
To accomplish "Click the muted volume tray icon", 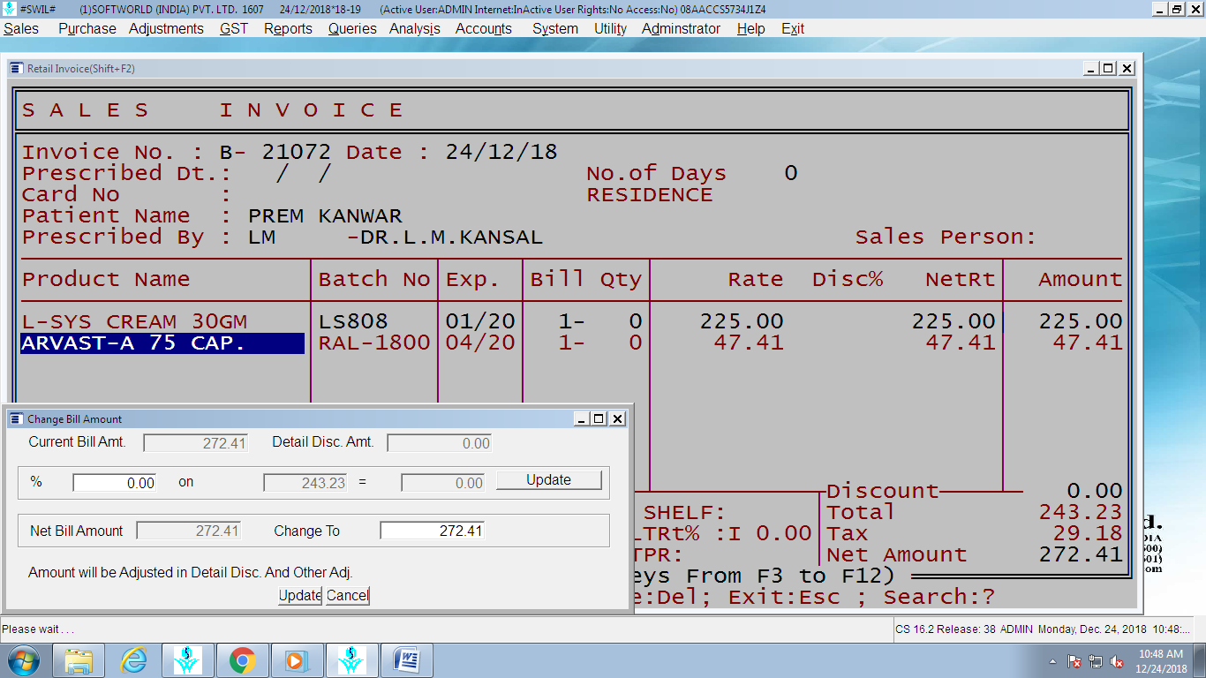I will click(1117, 661).
